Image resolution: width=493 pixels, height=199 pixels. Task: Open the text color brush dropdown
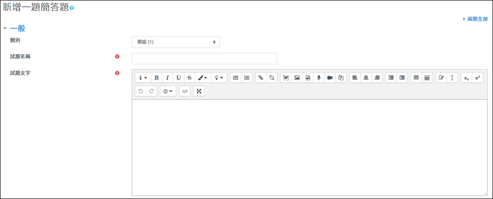click(203, 78)
